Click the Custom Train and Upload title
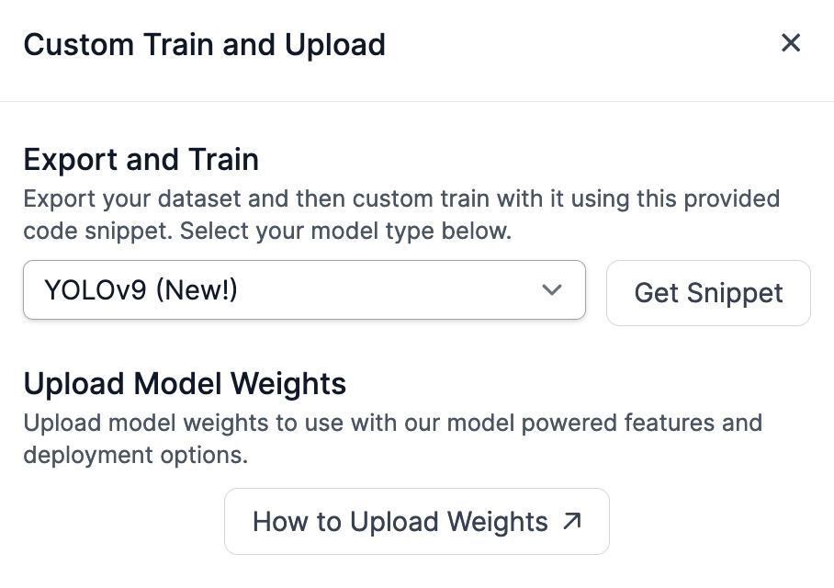The height and width of the screenshot is (588, 834). 204,44
